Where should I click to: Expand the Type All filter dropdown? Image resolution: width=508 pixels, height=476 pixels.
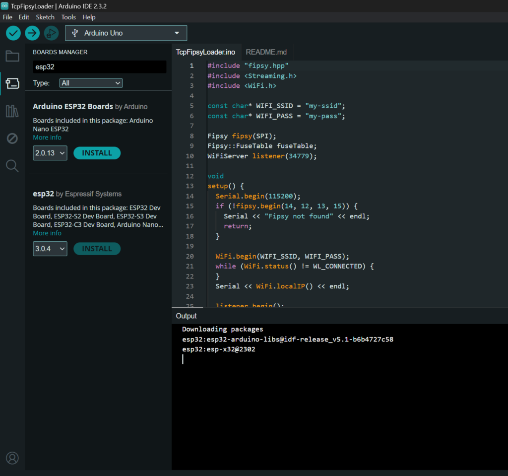point(91,83)
